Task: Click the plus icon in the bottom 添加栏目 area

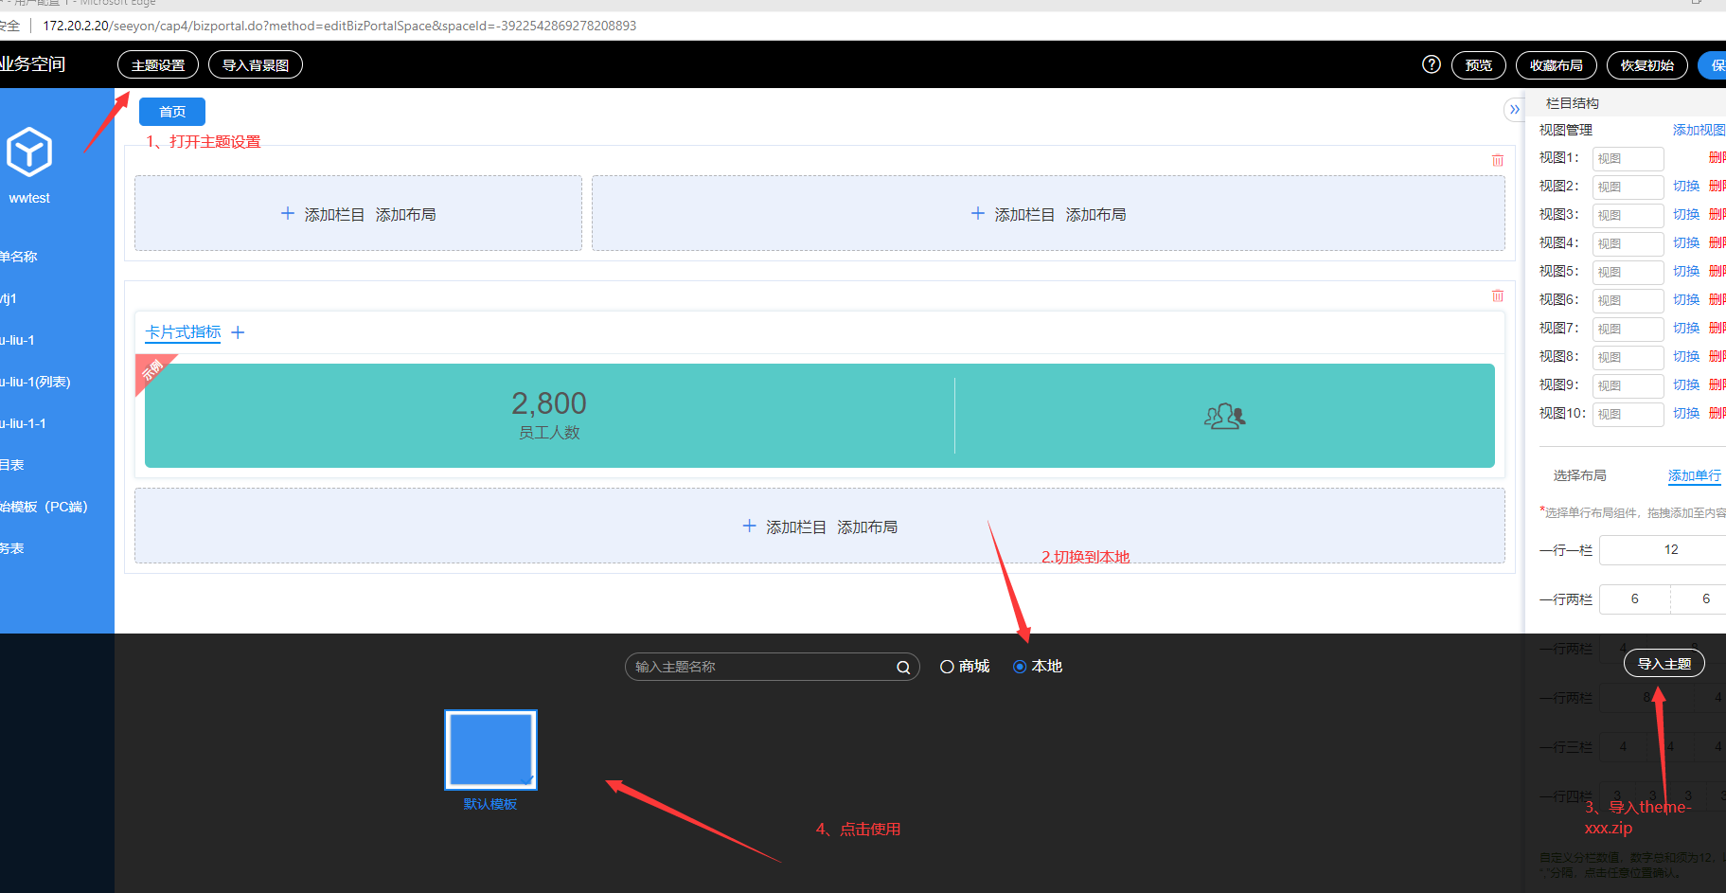Action: coord(749,527)
